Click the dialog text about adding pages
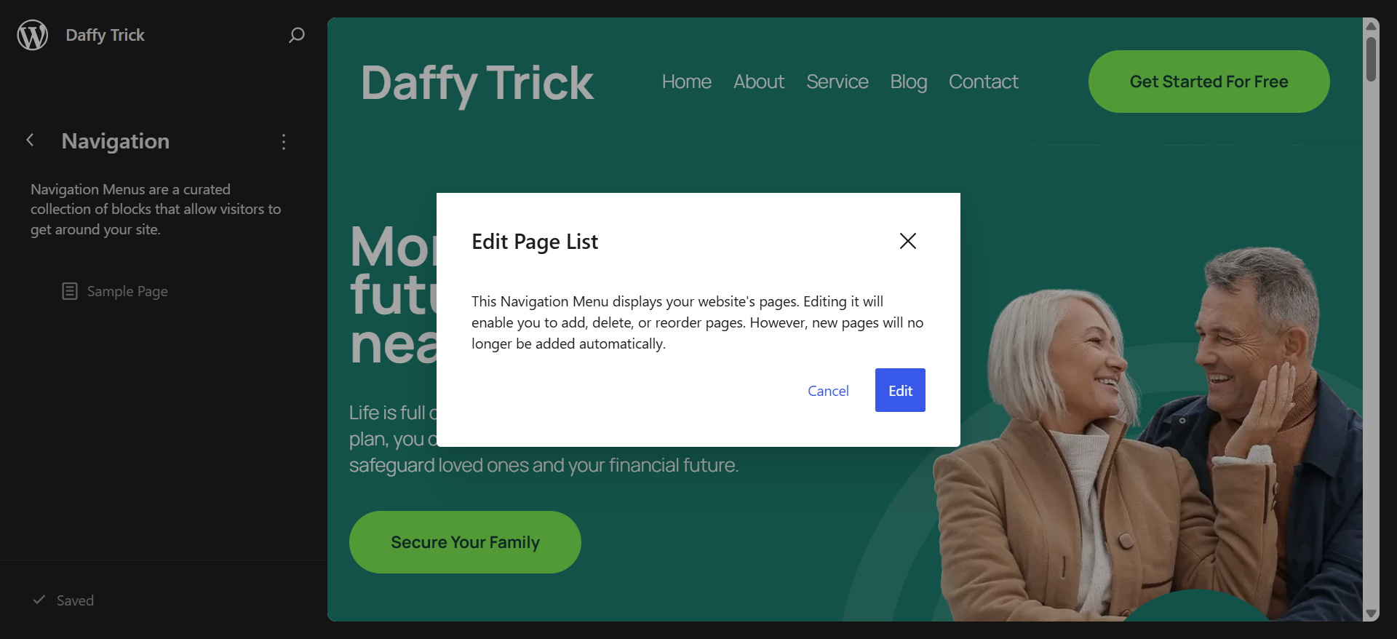Image resolution: width=1397 pixels, height=639 pixels. coord(698,322)
